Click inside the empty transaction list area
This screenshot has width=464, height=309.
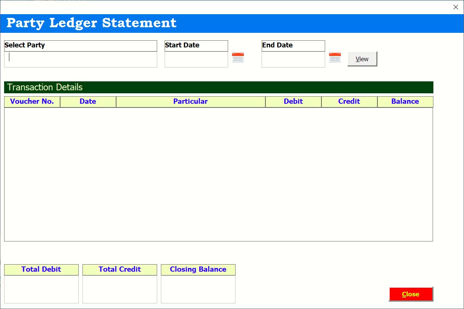[218, 174]
